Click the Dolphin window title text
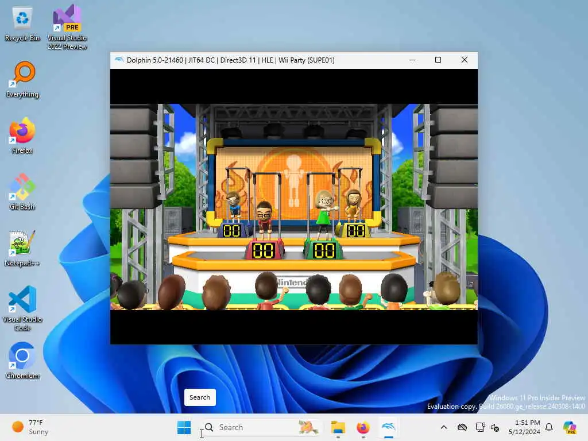Image resolution: width=588 pixels, height=441 pixels. 231,60
